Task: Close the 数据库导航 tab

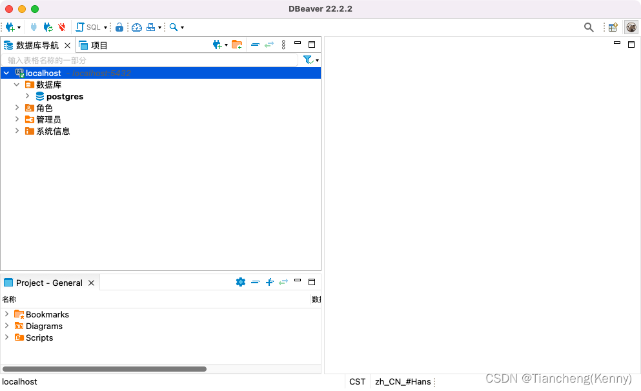Action: click(x=67, y=45)
